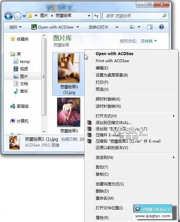Click the 音乐 note icon
This screenshot has width=180, height=222.
point(16,91)
